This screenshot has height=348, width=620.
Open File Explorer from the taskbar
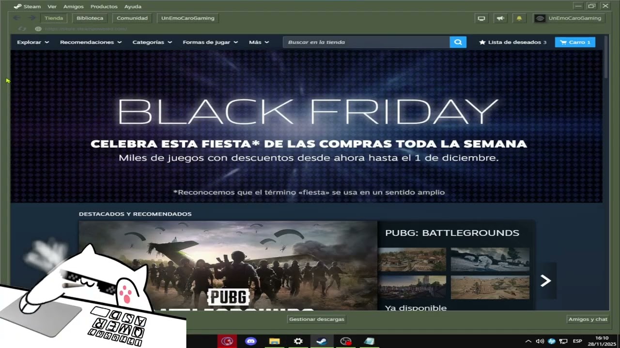(x=274, y=341)
